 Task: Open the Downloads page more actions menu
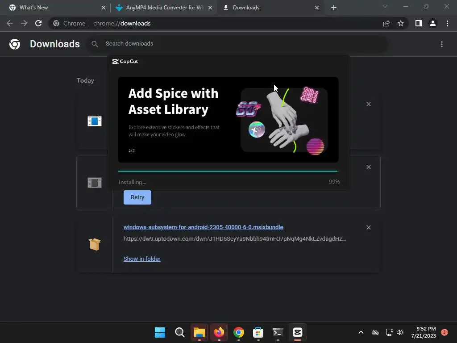pyautogui.click(x=442, y=44)
